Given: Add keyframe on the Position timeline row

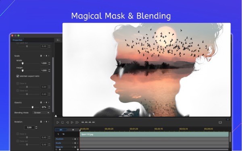Looking at the screenshot, I should click(75, 139).
